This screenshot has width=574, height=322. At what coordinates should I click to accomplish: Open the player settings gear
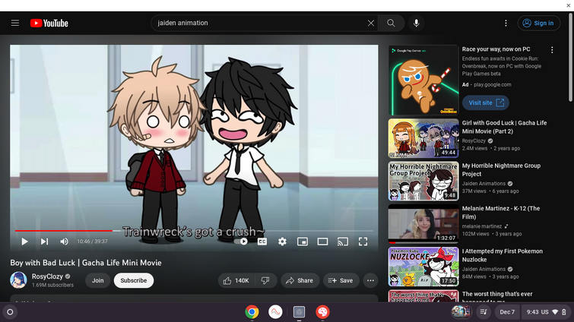coord(282,241)
